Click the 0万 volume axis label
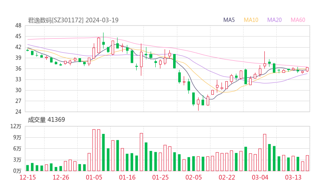 (x=17, y=171)
